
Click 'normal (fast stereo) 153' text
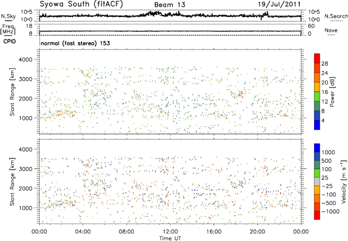click(75, 43)
